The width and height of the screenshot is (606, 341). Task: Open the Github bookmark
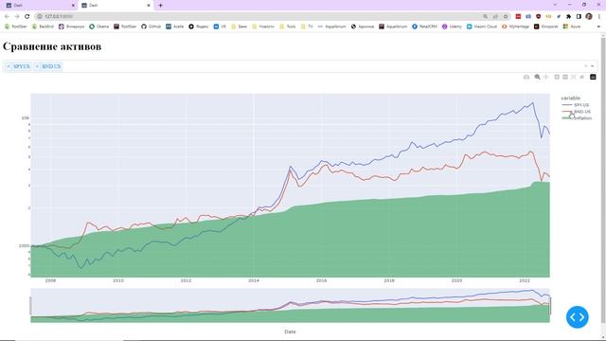click(151, 27)
